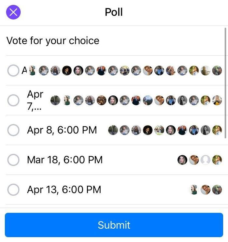Mark the Apr 13, 6:00 PM radio button

pos(13,190)
